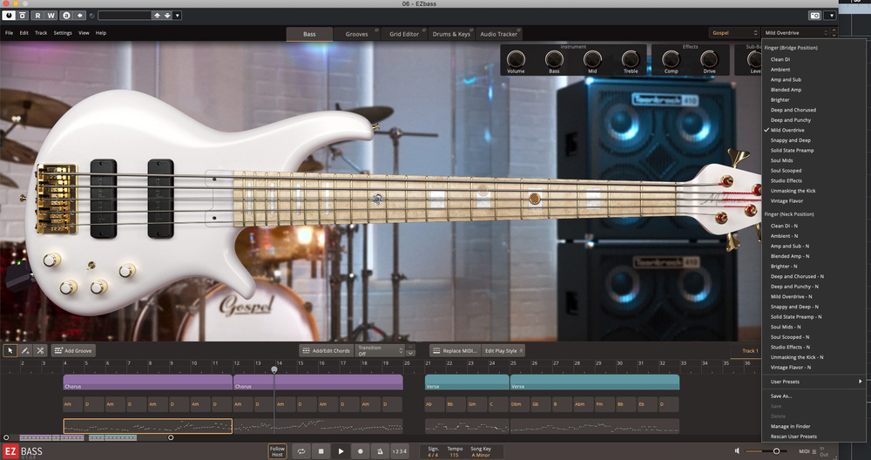Click the Add/Edit Chords button

pyautogui.click(x=326, y=350)
